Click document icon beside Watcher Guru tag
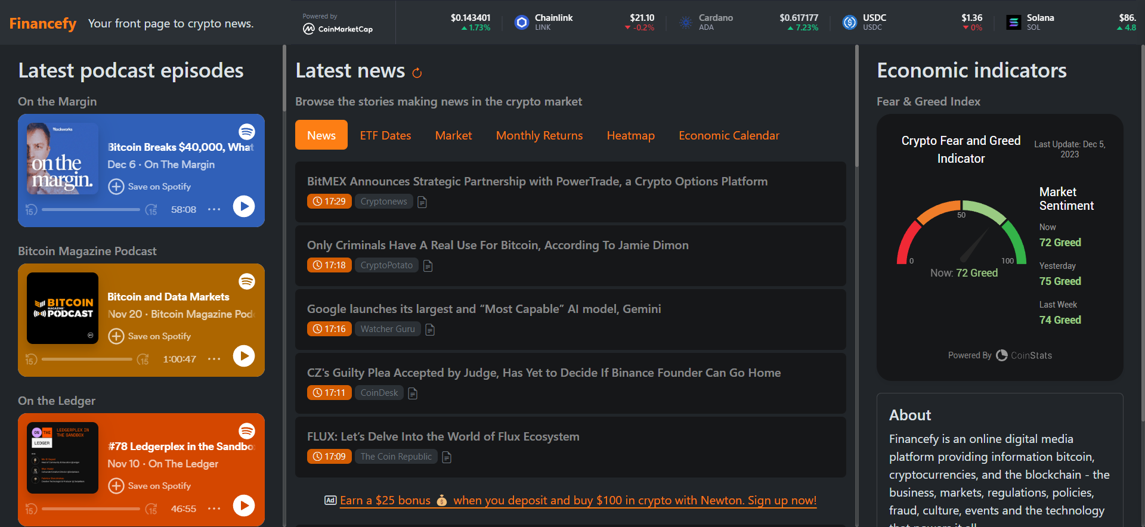This screenshot has width=1145, height=527. pyautogui.click(x=430, y=330)
